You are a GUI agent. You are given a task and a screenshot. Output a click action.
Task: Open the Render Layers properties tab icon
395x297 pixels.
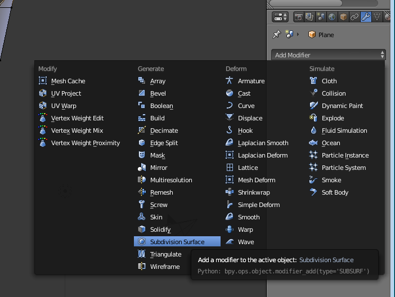coord(309,17)
